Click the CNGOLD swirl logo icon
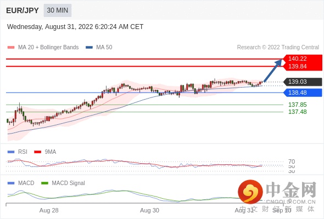 tap(250, 192)
